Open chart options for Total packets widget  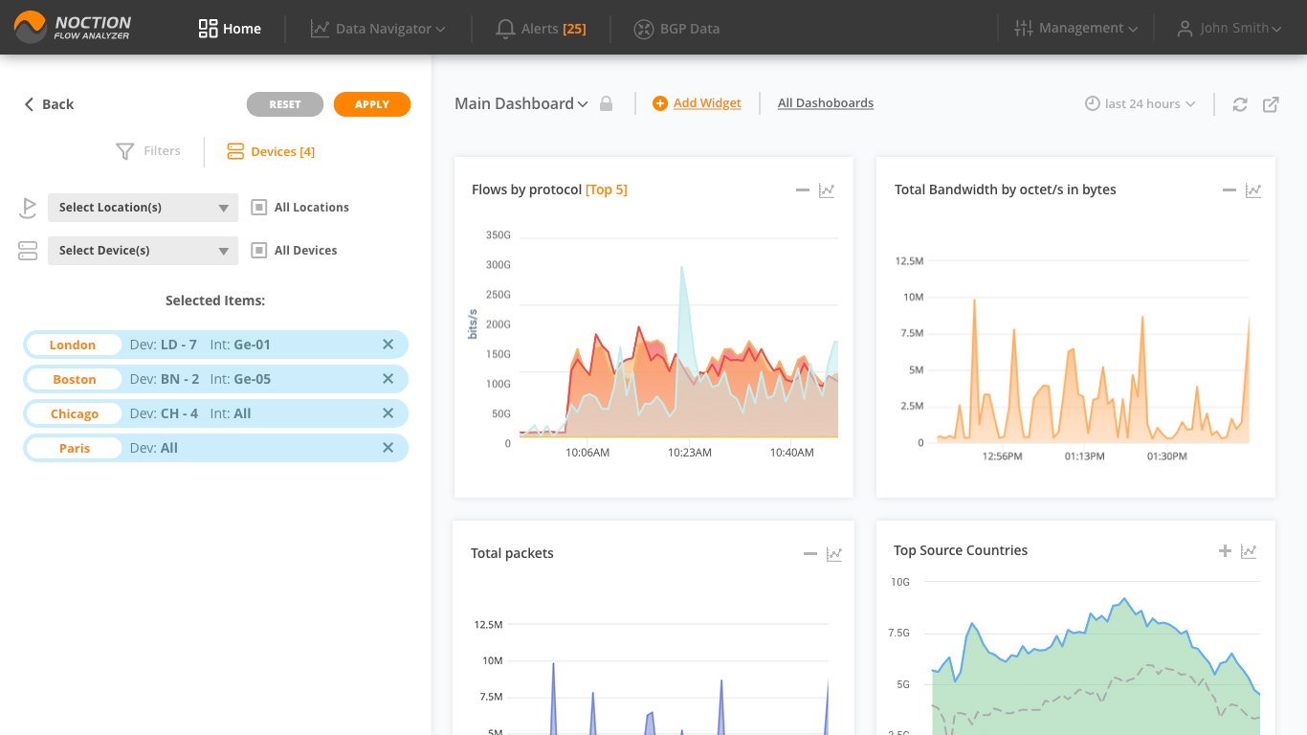834,554
